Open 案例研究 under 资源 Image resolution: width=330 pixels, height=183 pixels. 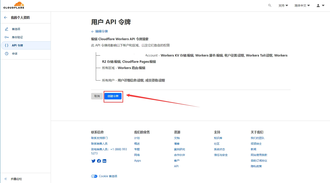[179, 149]
